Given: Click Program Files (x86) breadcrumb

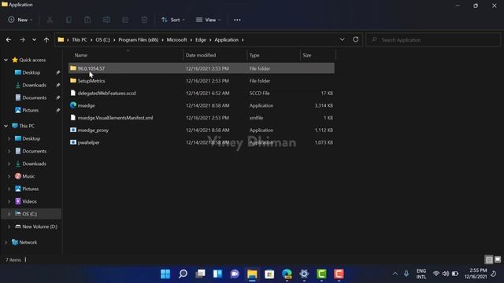Looking at the screenshot, I should coord(139,40).
